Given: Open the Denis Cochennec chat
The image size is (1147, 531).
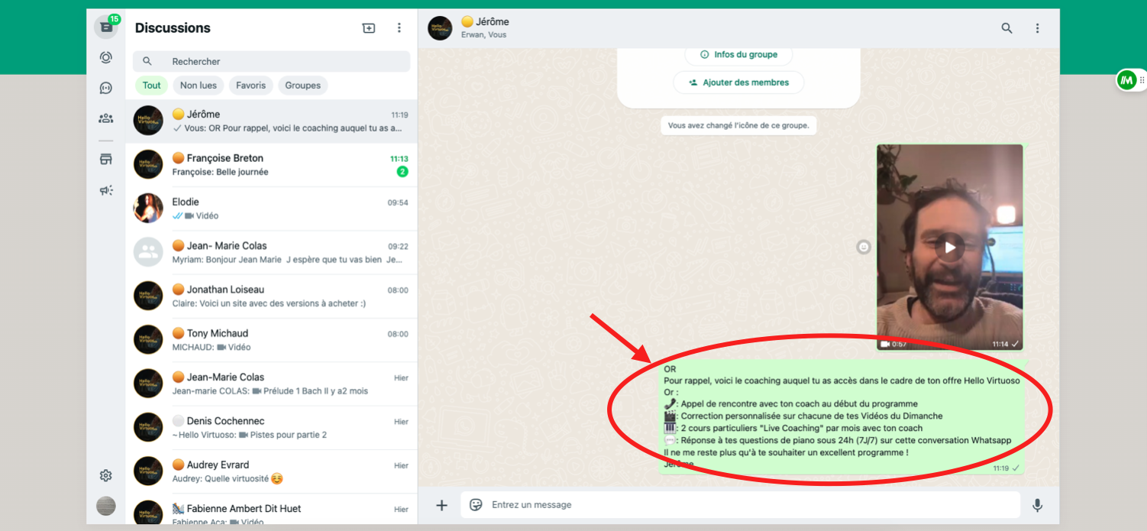Looking at the screenshot, I should click(x=271, y=427).
